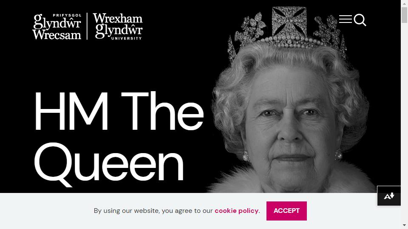The width and height of the screenshot is (408, 229).
Task: Click the vertical divider between the two logos
Action: point(87,26)
